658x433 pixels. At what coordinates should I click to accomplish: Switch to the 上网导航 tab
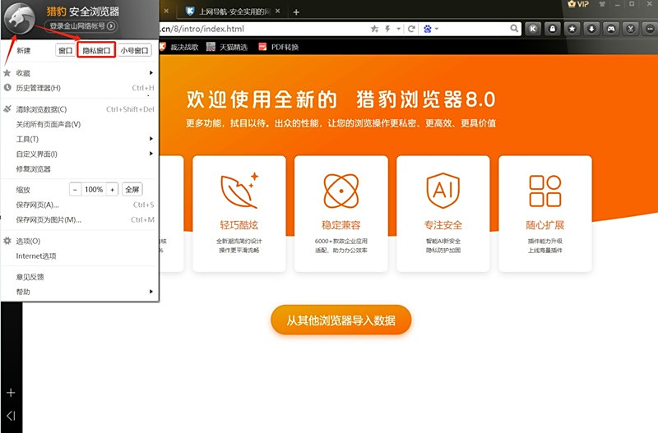pos(233,12)
